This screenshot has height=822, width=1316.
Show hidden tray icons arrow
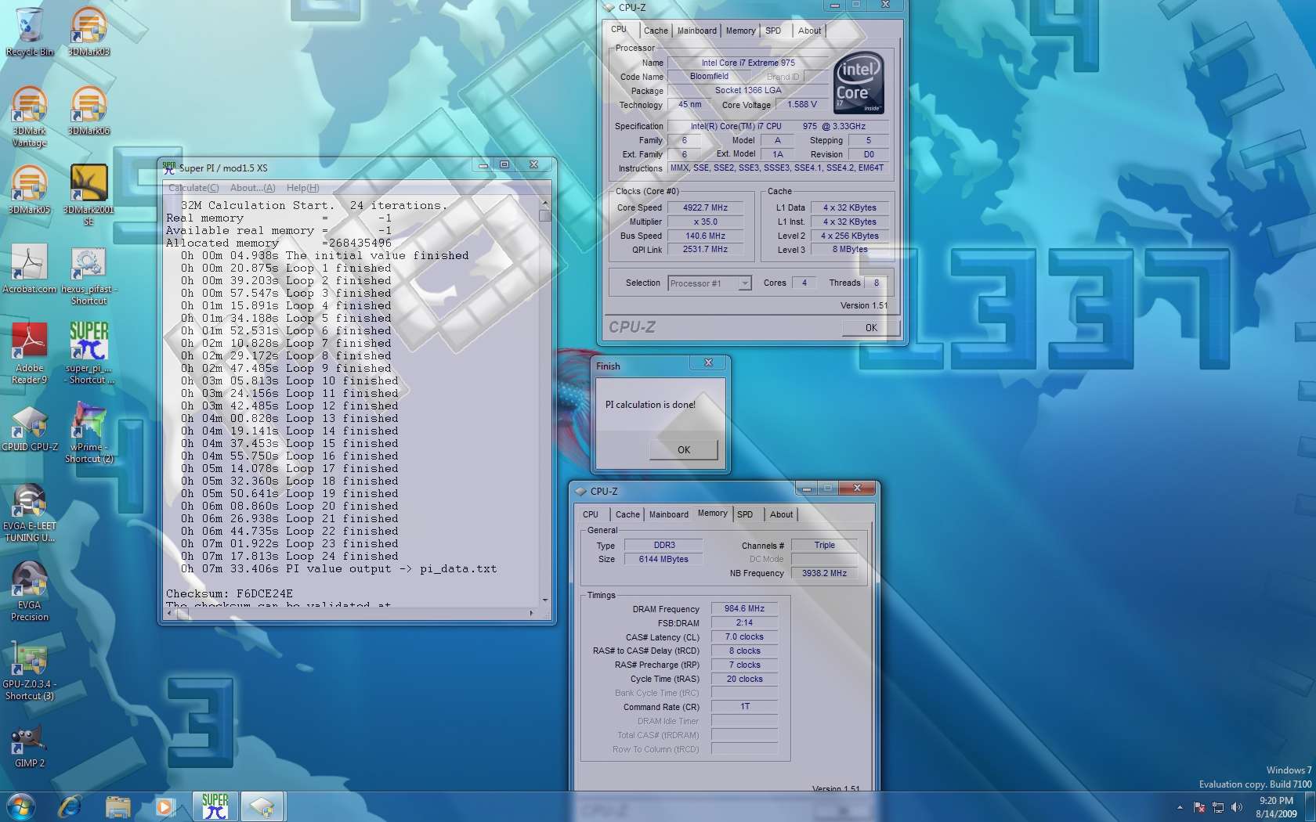[1180, 807]
